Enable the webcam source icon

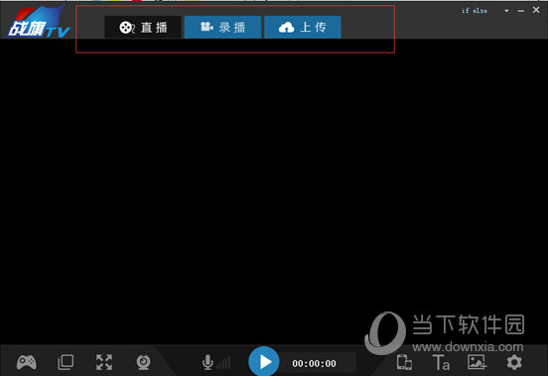tap(143, 362)
